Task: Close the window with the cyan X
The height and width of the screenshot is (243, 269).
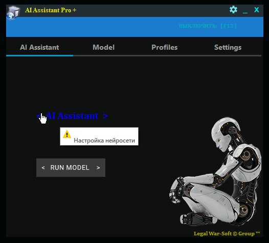Action: click(x=257, y=10)
